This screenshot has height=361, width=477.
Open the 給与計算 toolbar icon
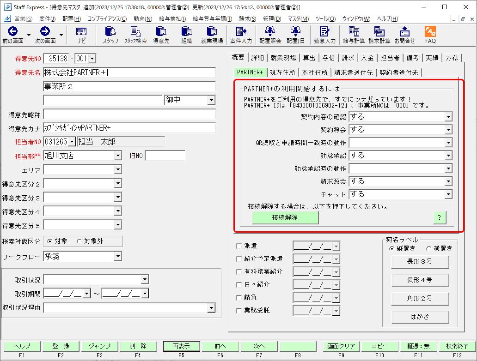coord(354,31)
